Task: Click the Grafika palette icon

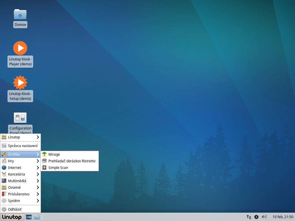Action: [x=4, y=154]
